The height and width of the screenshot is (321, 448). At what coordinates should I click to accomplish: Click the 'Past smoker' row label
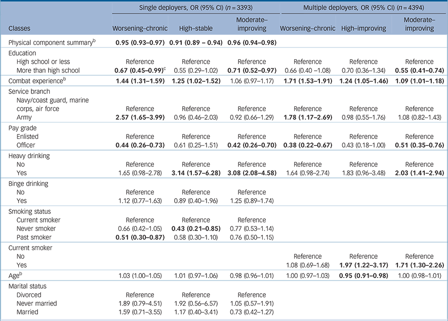point(35,236)
